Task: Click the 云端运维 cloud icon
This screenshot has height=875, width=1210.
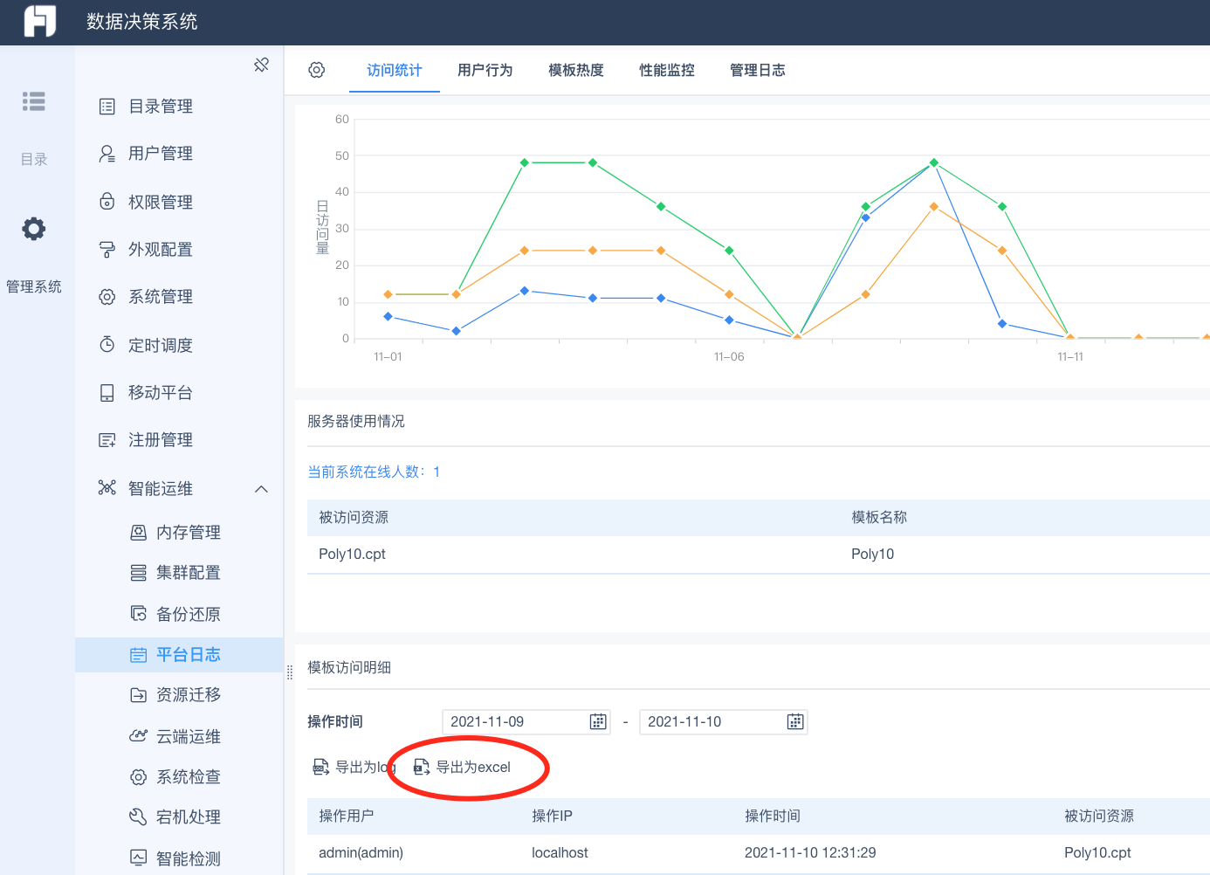Action: [x=138, y=736]
